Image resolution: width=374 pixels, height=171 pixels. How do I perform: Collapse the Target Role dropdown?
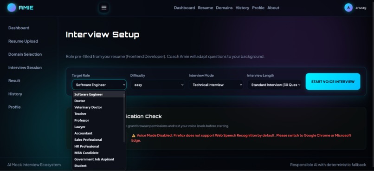pos(99,85)
